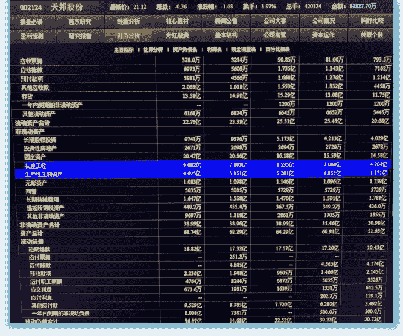Select the 财务分析 tab

[x=128, y=35]
